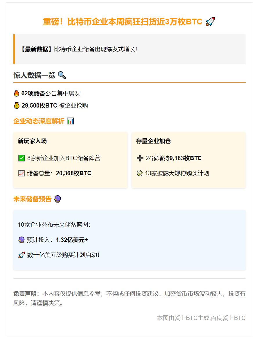Click the crystal ball icon before 预计投入
The height and width of the screenshot is (345, 259).
[21, 240]
